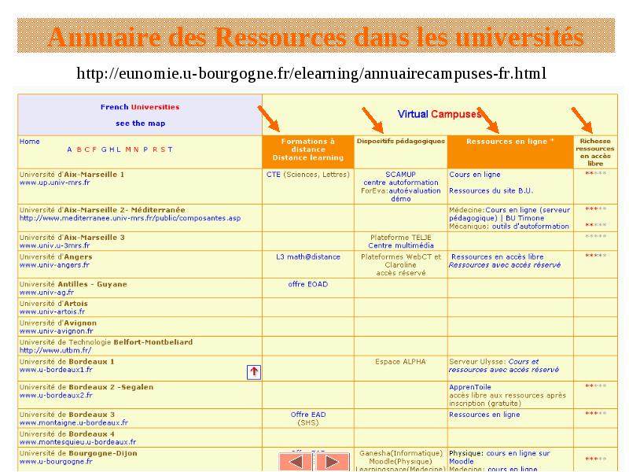
Task: Click the 'French Universities' heading
Action: (x=140, y=107)
